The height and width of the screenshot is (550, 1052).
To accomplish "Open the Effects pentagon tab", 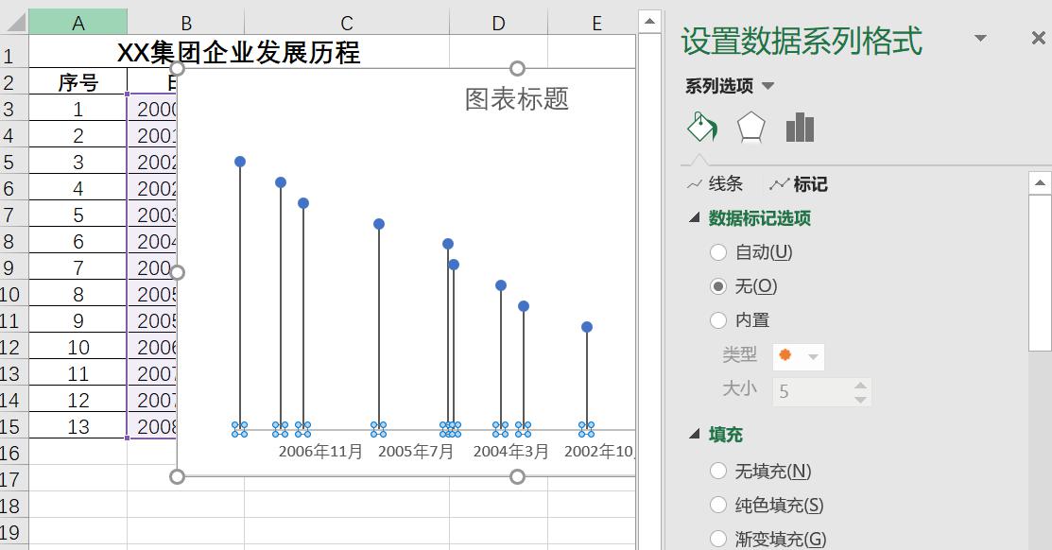I will [750, 127].
